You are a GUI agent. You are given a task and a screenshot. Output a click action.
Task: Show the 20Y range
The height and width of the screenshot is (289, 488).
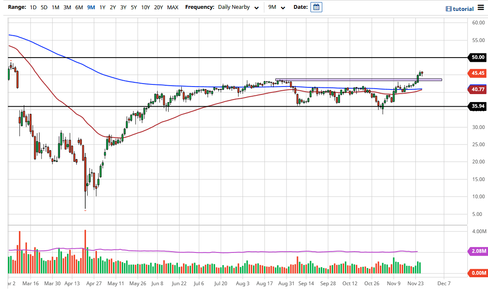pos(159,7)
